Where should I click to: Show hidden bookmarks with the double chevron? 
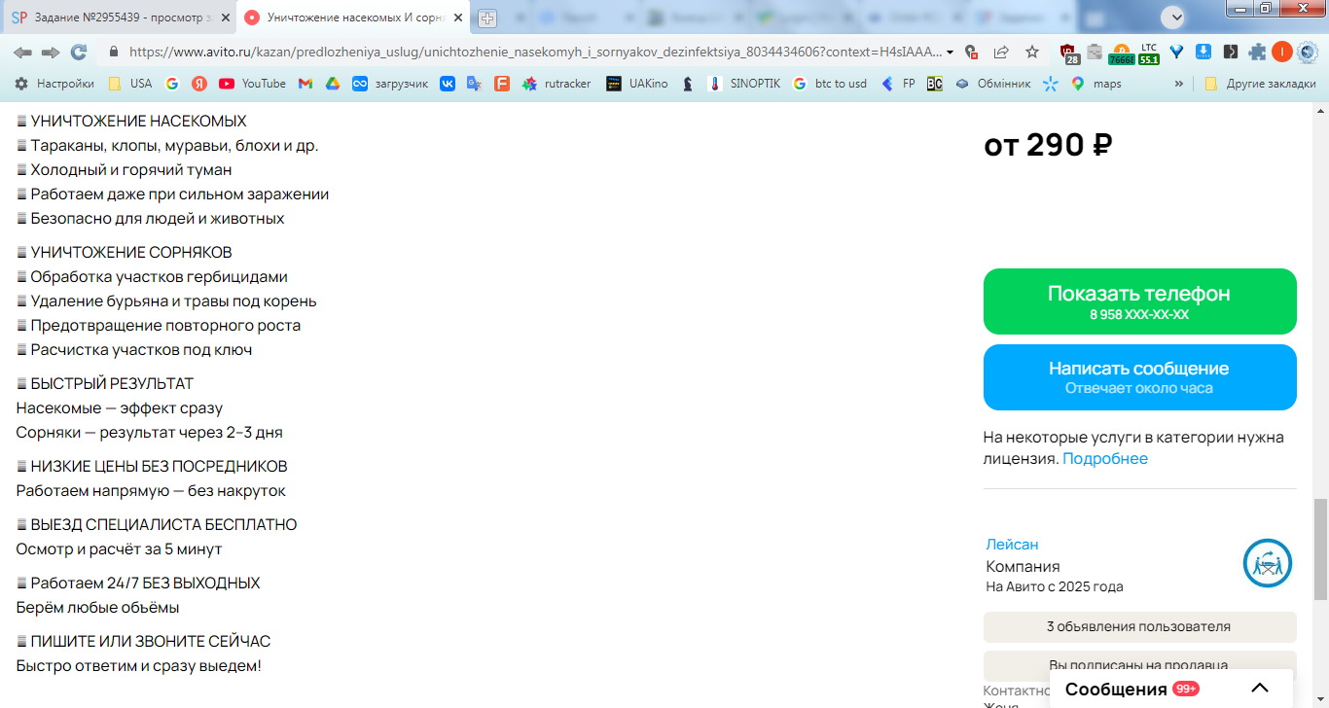[x=1179, y=84]
